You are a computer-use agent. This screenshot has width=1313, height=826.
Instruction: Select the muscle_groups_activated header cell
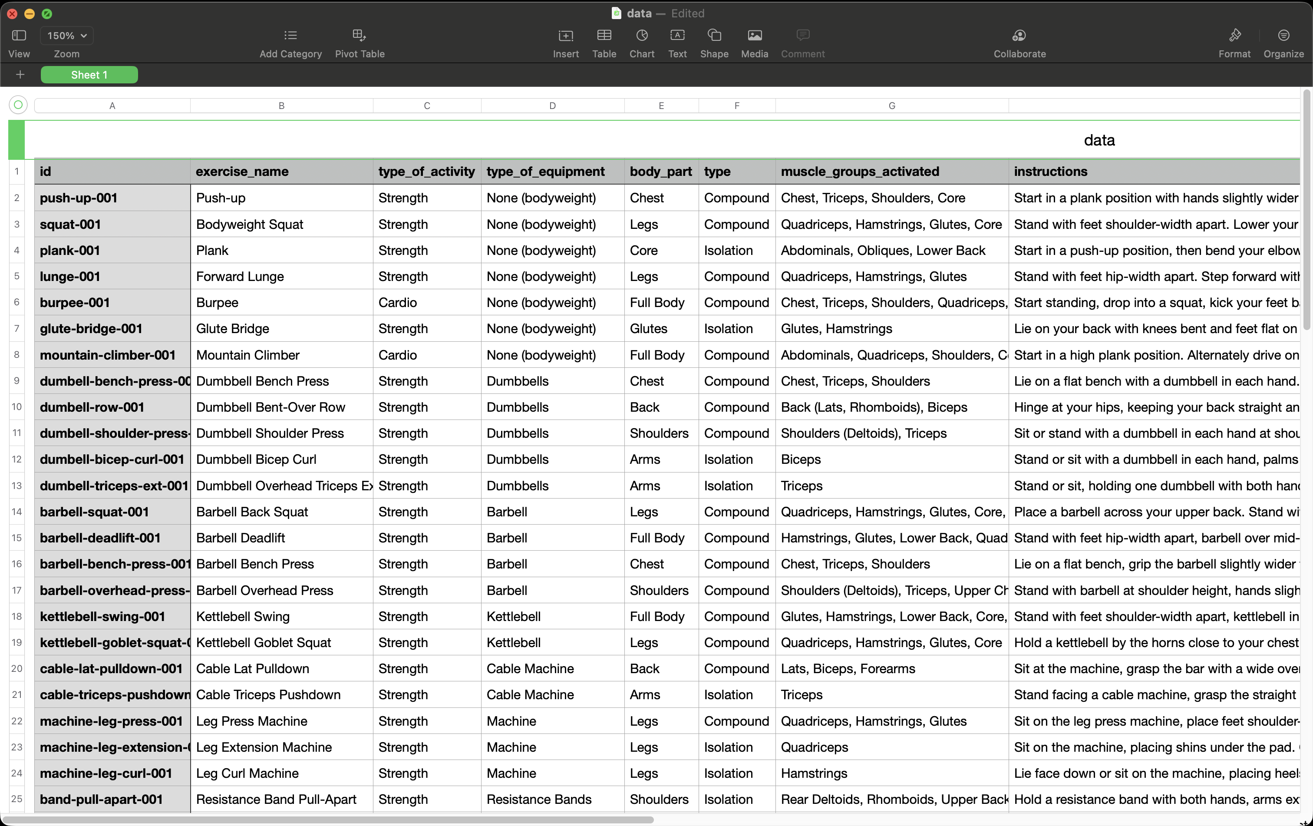click(892, 172)
